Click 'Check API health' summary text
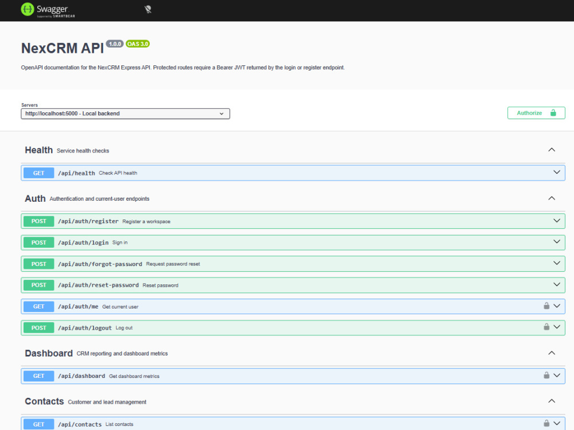The width and height of the screenshot is (574, 430). pyautogui.click(x=118, y=173)
